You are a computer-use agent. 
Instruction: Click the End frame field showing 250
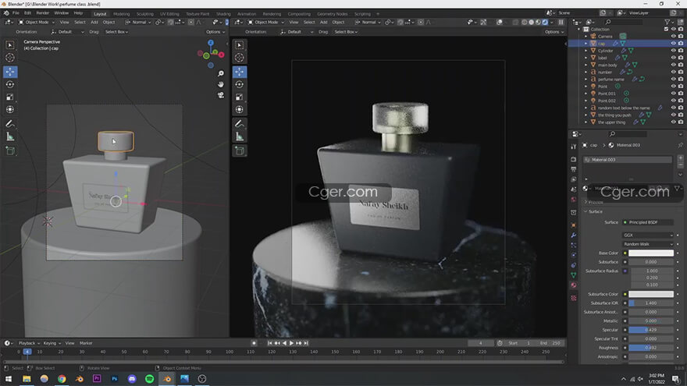click(x=551, y=343)
